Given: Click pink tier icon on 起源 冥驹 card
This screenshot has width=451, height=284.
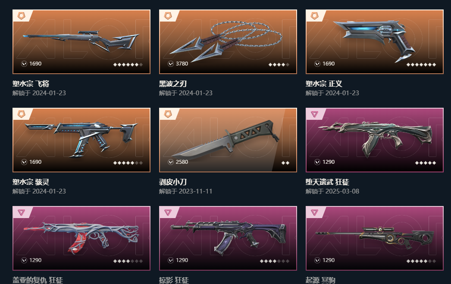Looking at the screenshot, I should [x=314, y=213].
